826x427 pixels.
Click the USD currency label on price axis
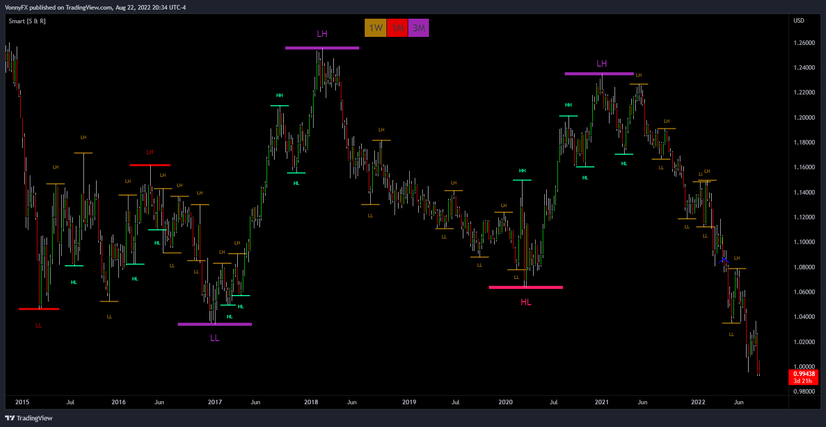(799, 21)
